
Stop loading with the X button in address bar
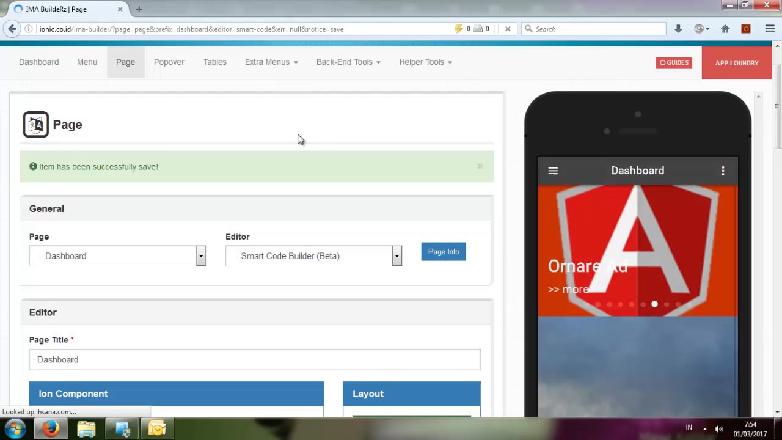tap(507, 29)
